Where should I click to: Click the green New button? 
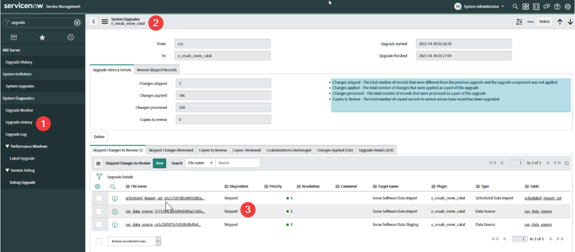160,163
